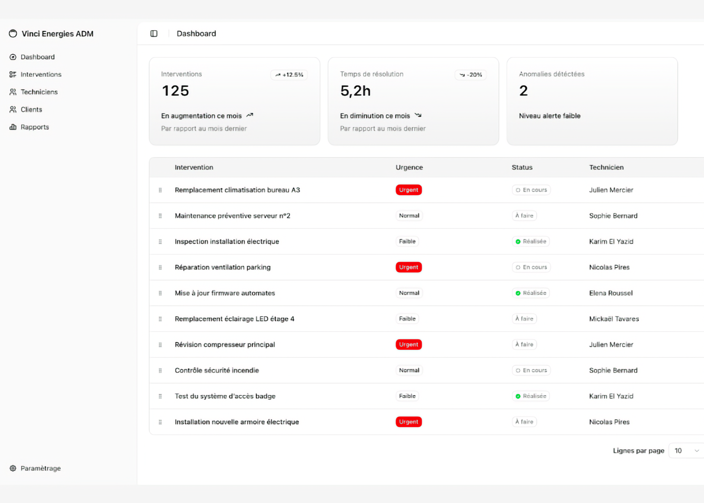Screen dimensions: 704x503
Task: Click the Anomalies détectées value 2
Action: tap(523, 91)
